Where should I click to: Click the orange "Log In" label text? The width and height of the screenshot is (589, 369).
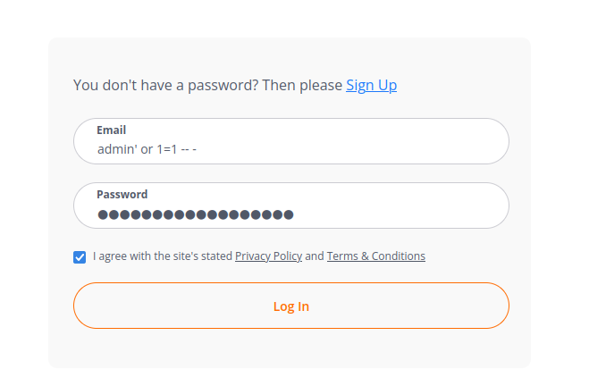pos(291,306)
